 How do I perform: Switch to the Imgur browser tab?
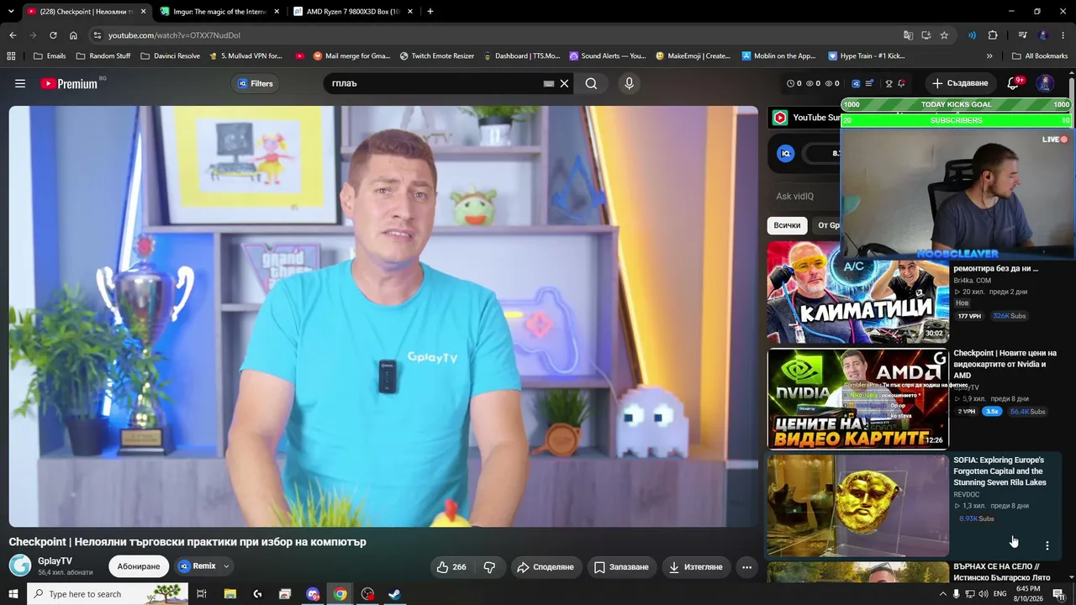220,12
